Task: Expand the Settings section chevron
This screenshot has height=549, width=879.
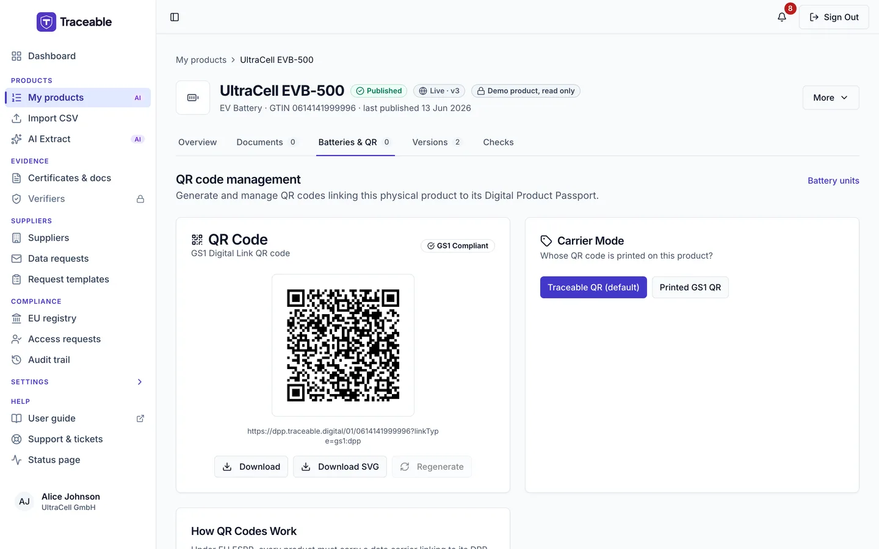Action: [140, 382]
